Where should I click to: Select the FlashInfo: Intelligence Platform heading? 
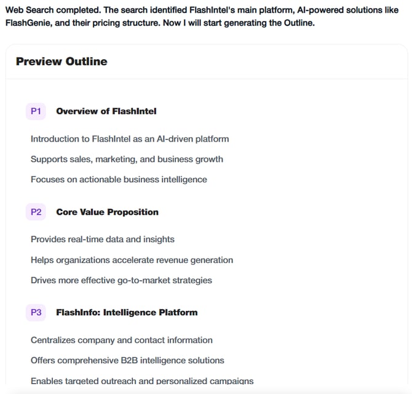[127, 313]
